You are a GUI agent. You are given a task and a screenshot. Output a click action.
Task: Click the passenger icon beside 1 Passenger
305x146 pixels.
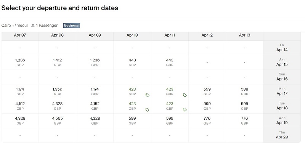point(33,26)
